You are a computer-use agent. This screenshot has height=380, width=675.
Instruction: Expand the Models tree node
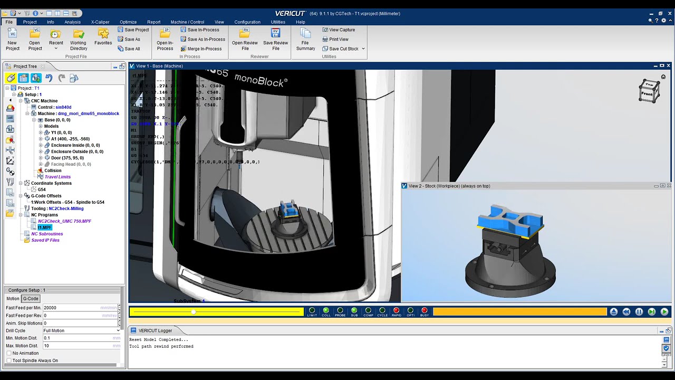(41, 126)
